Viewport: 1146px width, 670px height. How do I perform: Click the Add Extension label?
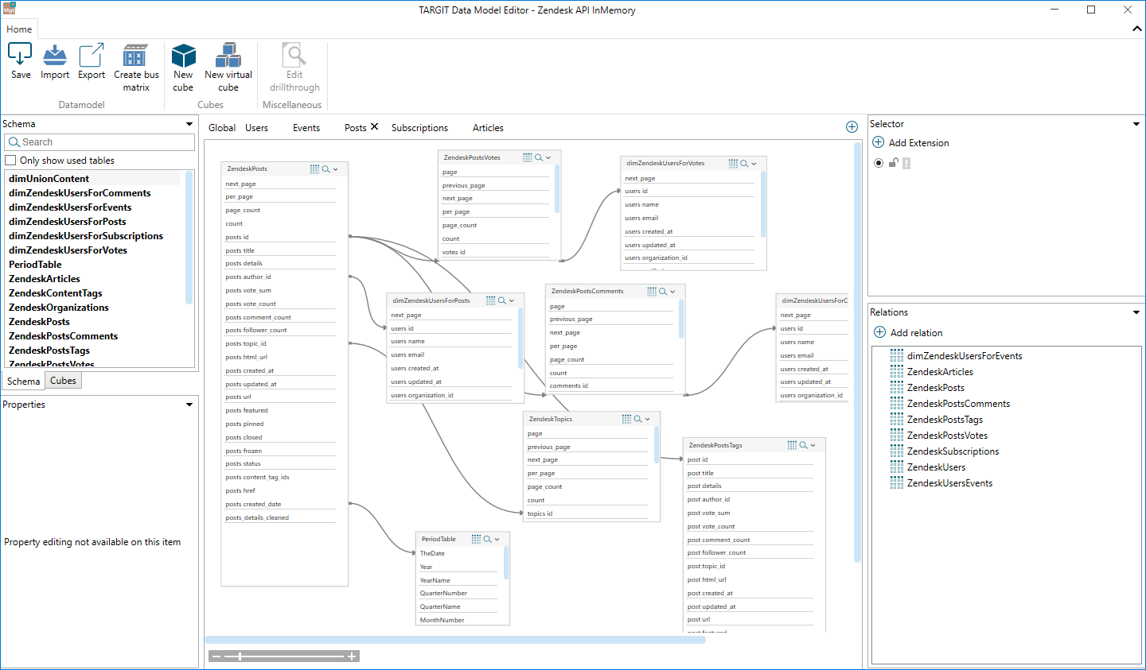pyautogui.click(x=918, y=143)
